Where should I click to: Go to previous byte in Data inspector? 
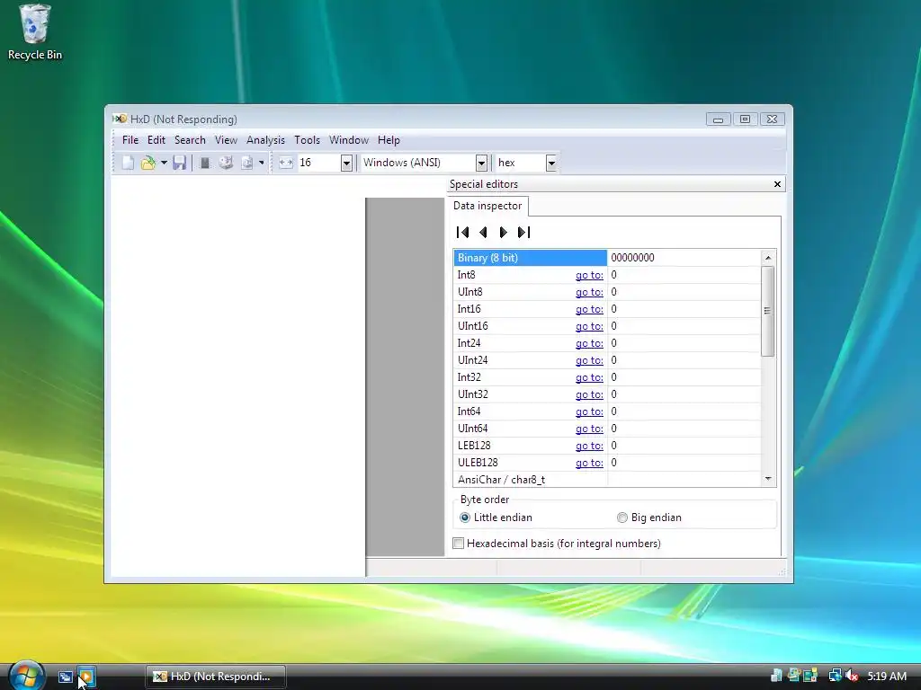coord(483,233)
